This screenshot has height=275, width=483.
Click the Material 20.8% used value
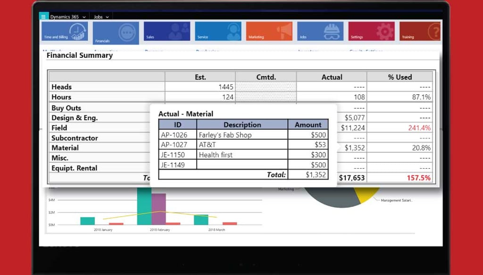[x=421, y=148]
